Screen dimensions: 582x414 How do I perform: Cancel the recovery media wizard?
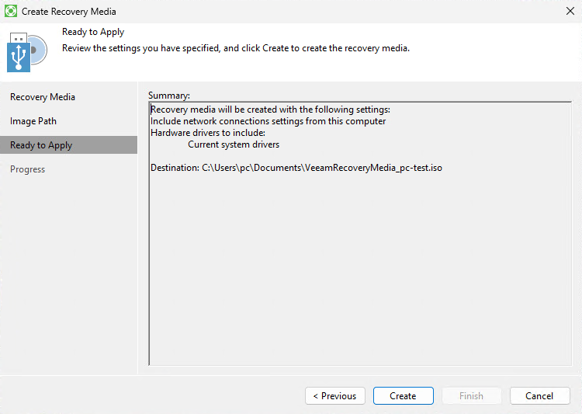(x=539, y=396)
